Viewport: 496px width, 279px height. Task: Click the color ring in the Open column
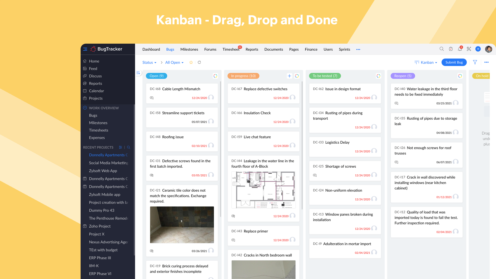(215, 76)
